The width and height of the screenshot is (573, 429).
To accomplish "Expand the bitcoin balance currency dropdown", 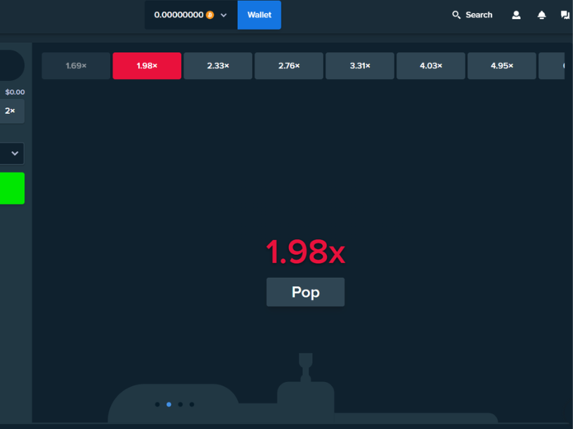I will click(224, 15).
